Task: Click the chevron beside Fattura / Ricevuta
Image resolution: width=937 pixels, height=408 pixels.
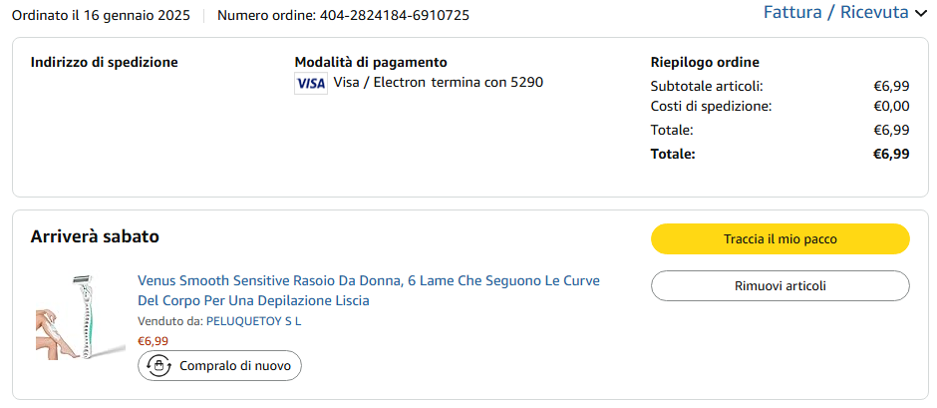Action: coord(921,14)
